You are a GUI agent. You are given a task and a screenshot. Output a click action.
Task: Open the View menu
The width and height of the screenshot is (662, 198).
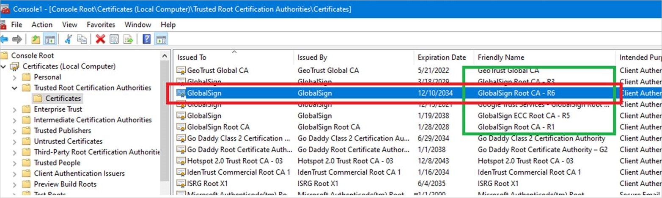coord(70,25)
